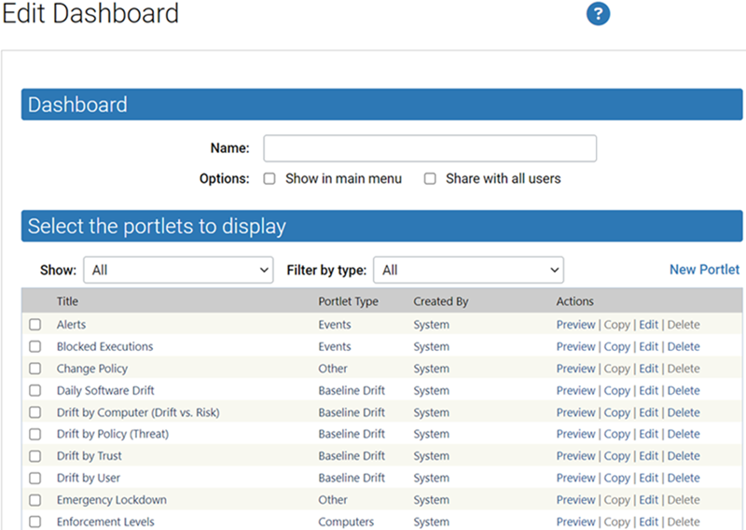Preview the Alerts portlet
Screen dimensions: 746x530
tap(575, 325)
